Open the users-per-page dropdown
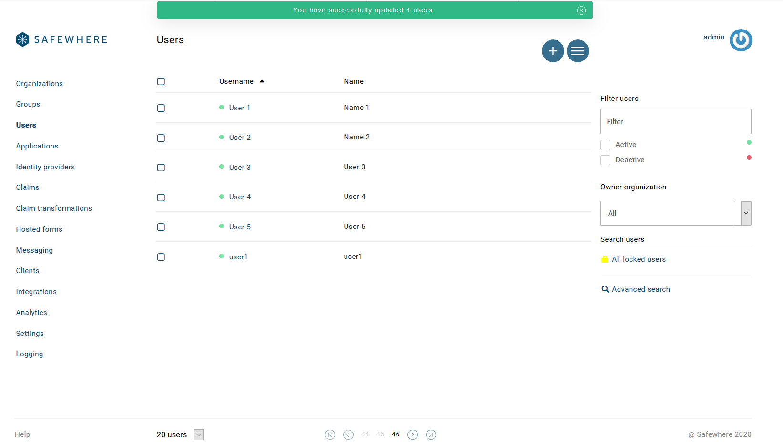 point(199,434)
